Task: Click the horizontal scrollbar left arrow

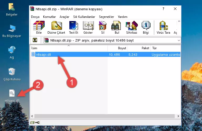Action: [32, 116]
